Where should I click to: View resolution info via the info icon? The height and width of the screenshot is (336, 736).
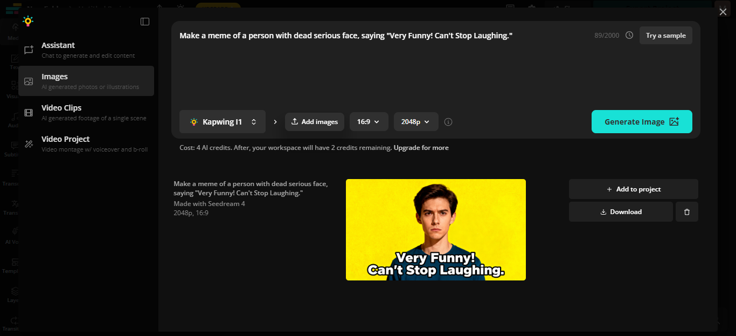click(x=448, y=121)
